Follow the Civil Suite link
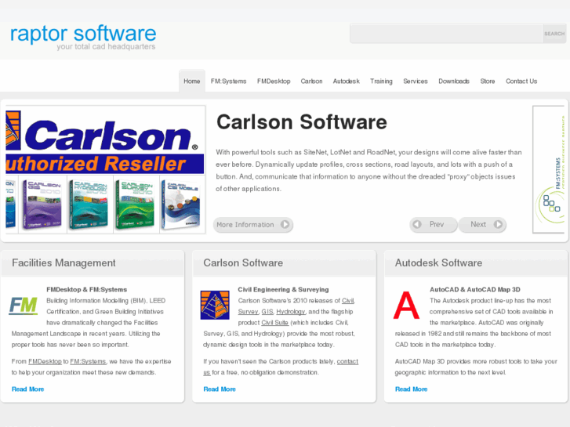Image resolution: width=570 pixels, height=427 pixels. click(x=275, y=322)
